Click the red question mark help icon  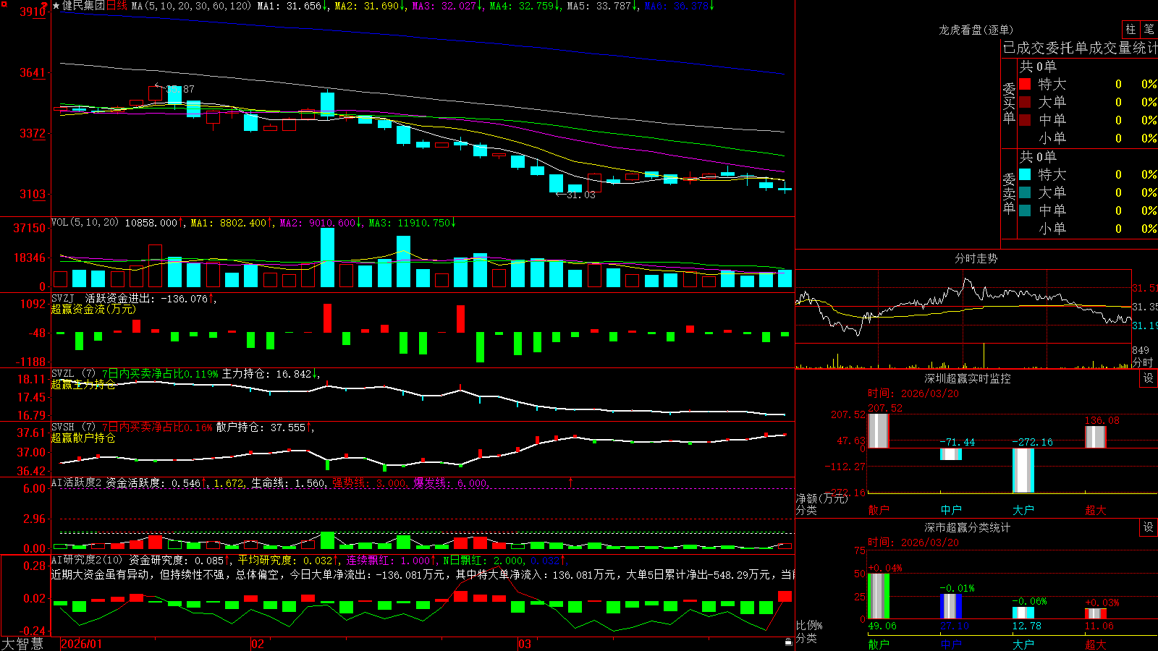pyautogui.click(x=45, y=5)
